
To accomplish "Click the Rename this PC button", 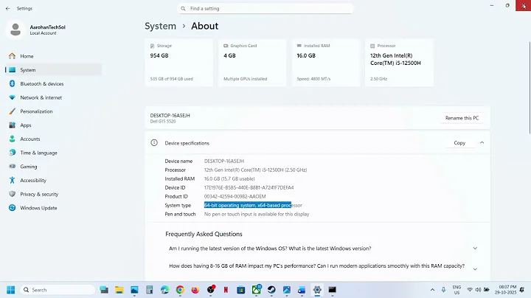I will tap(462, 118).
